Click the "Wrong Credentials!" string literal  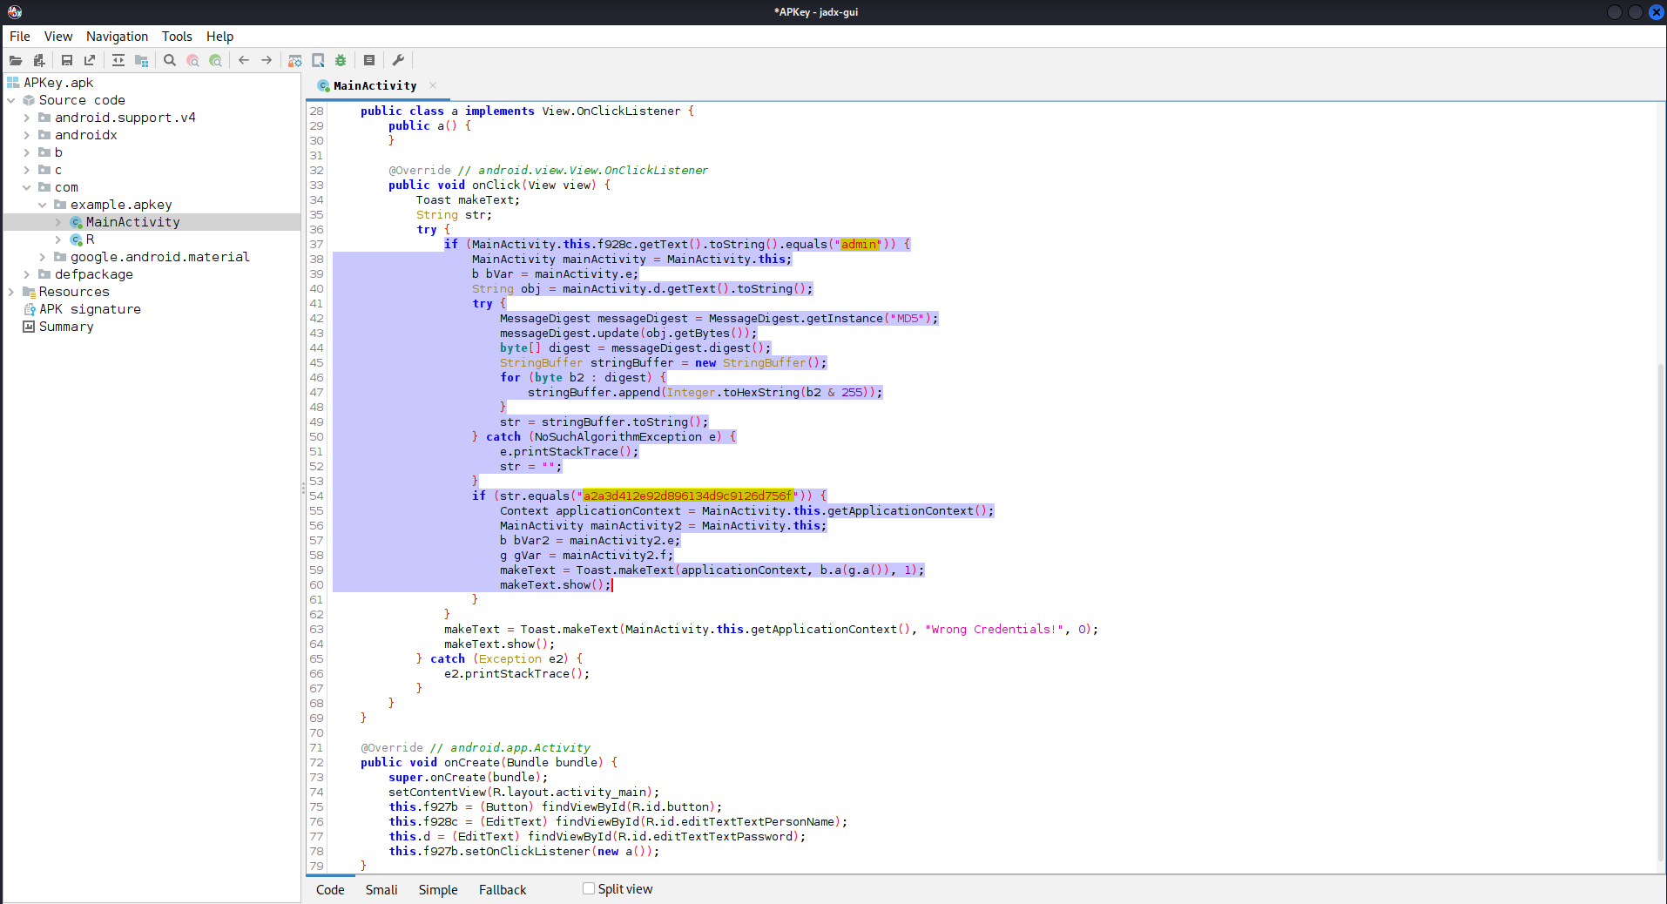point(995,629)
